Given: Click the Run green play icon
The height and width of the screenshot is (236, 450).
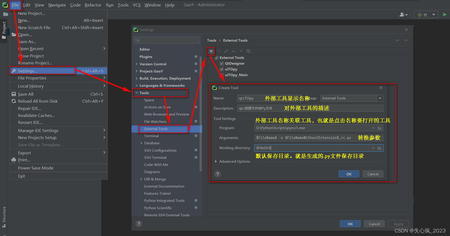Looking at the screenshot, I should coord(445,15).
